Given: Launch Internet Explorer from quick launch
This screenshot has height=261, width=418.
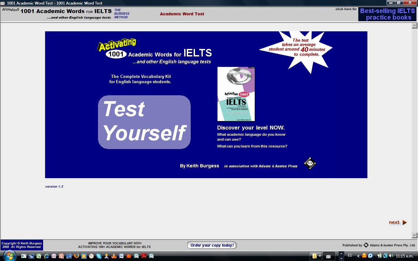Looking at the screenshot, I should point(46,256).
